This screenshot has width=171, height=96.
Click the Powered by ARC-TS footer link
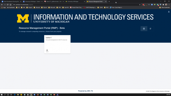[85, 91]
